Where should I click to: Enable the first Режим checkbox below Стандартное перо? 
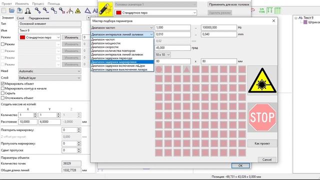click(2, 44)
